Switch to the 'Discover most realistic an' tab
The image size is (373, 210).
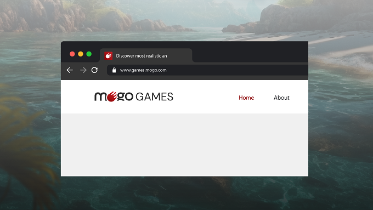tap(146, 55)
